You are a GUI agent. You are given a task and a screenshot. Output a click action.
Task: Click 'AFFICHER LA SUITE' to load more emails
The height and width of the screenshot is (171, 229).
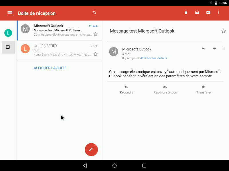click(50, 68)
